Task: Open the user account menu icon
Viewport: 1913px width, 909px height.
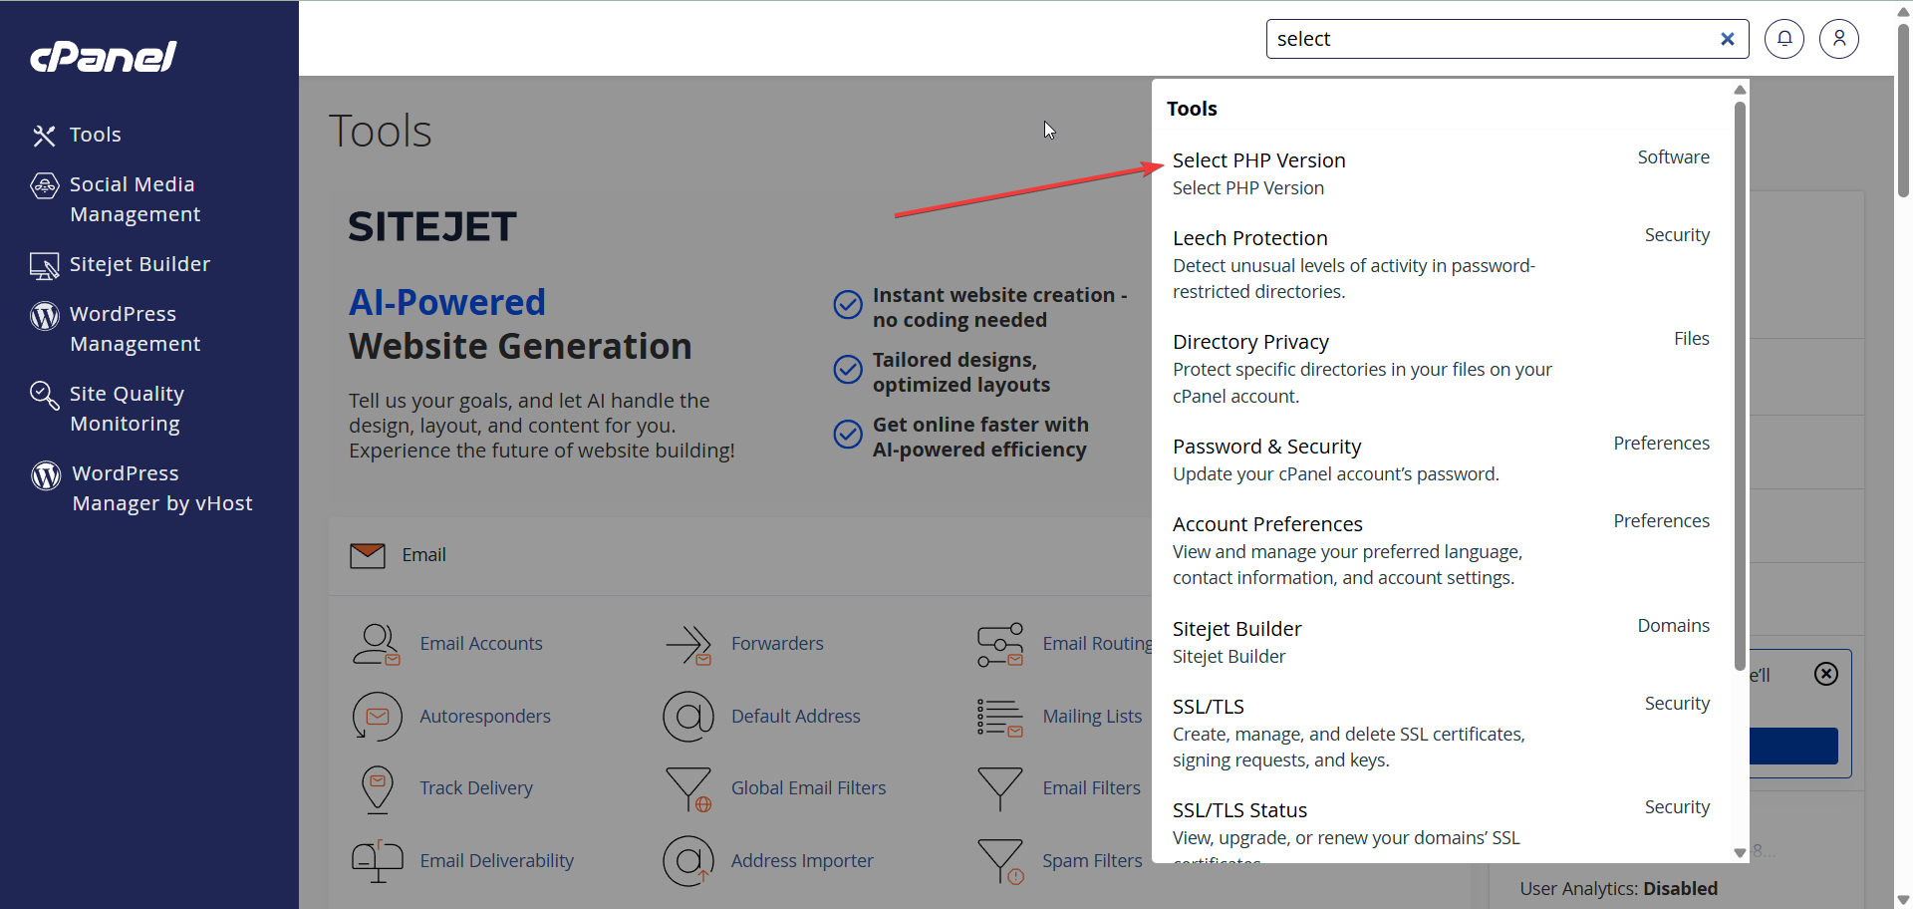Action: tap(1839, 39)
